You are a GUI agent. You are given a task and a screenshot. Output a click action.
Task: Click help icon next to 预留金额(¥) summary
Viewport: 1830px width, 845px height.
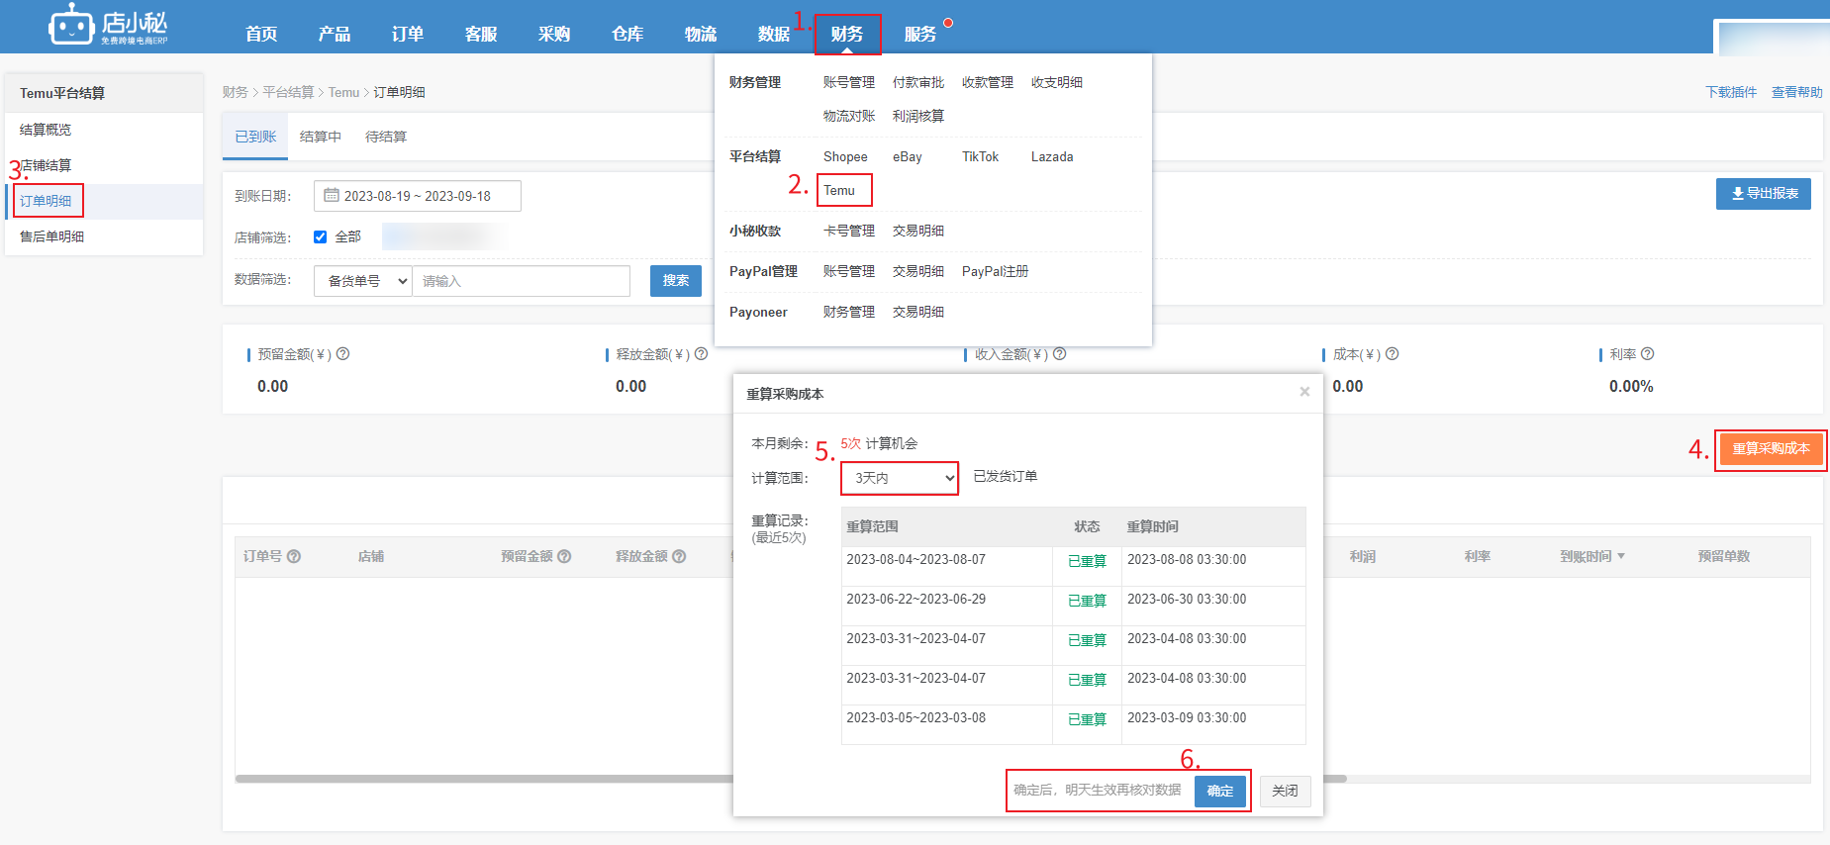pos(343,354)
